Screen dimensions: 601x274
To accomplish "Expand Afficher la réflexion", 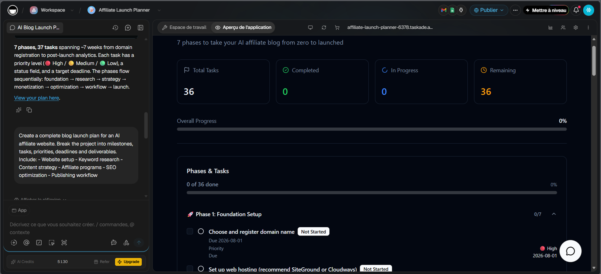I will (x=40, y=199).
